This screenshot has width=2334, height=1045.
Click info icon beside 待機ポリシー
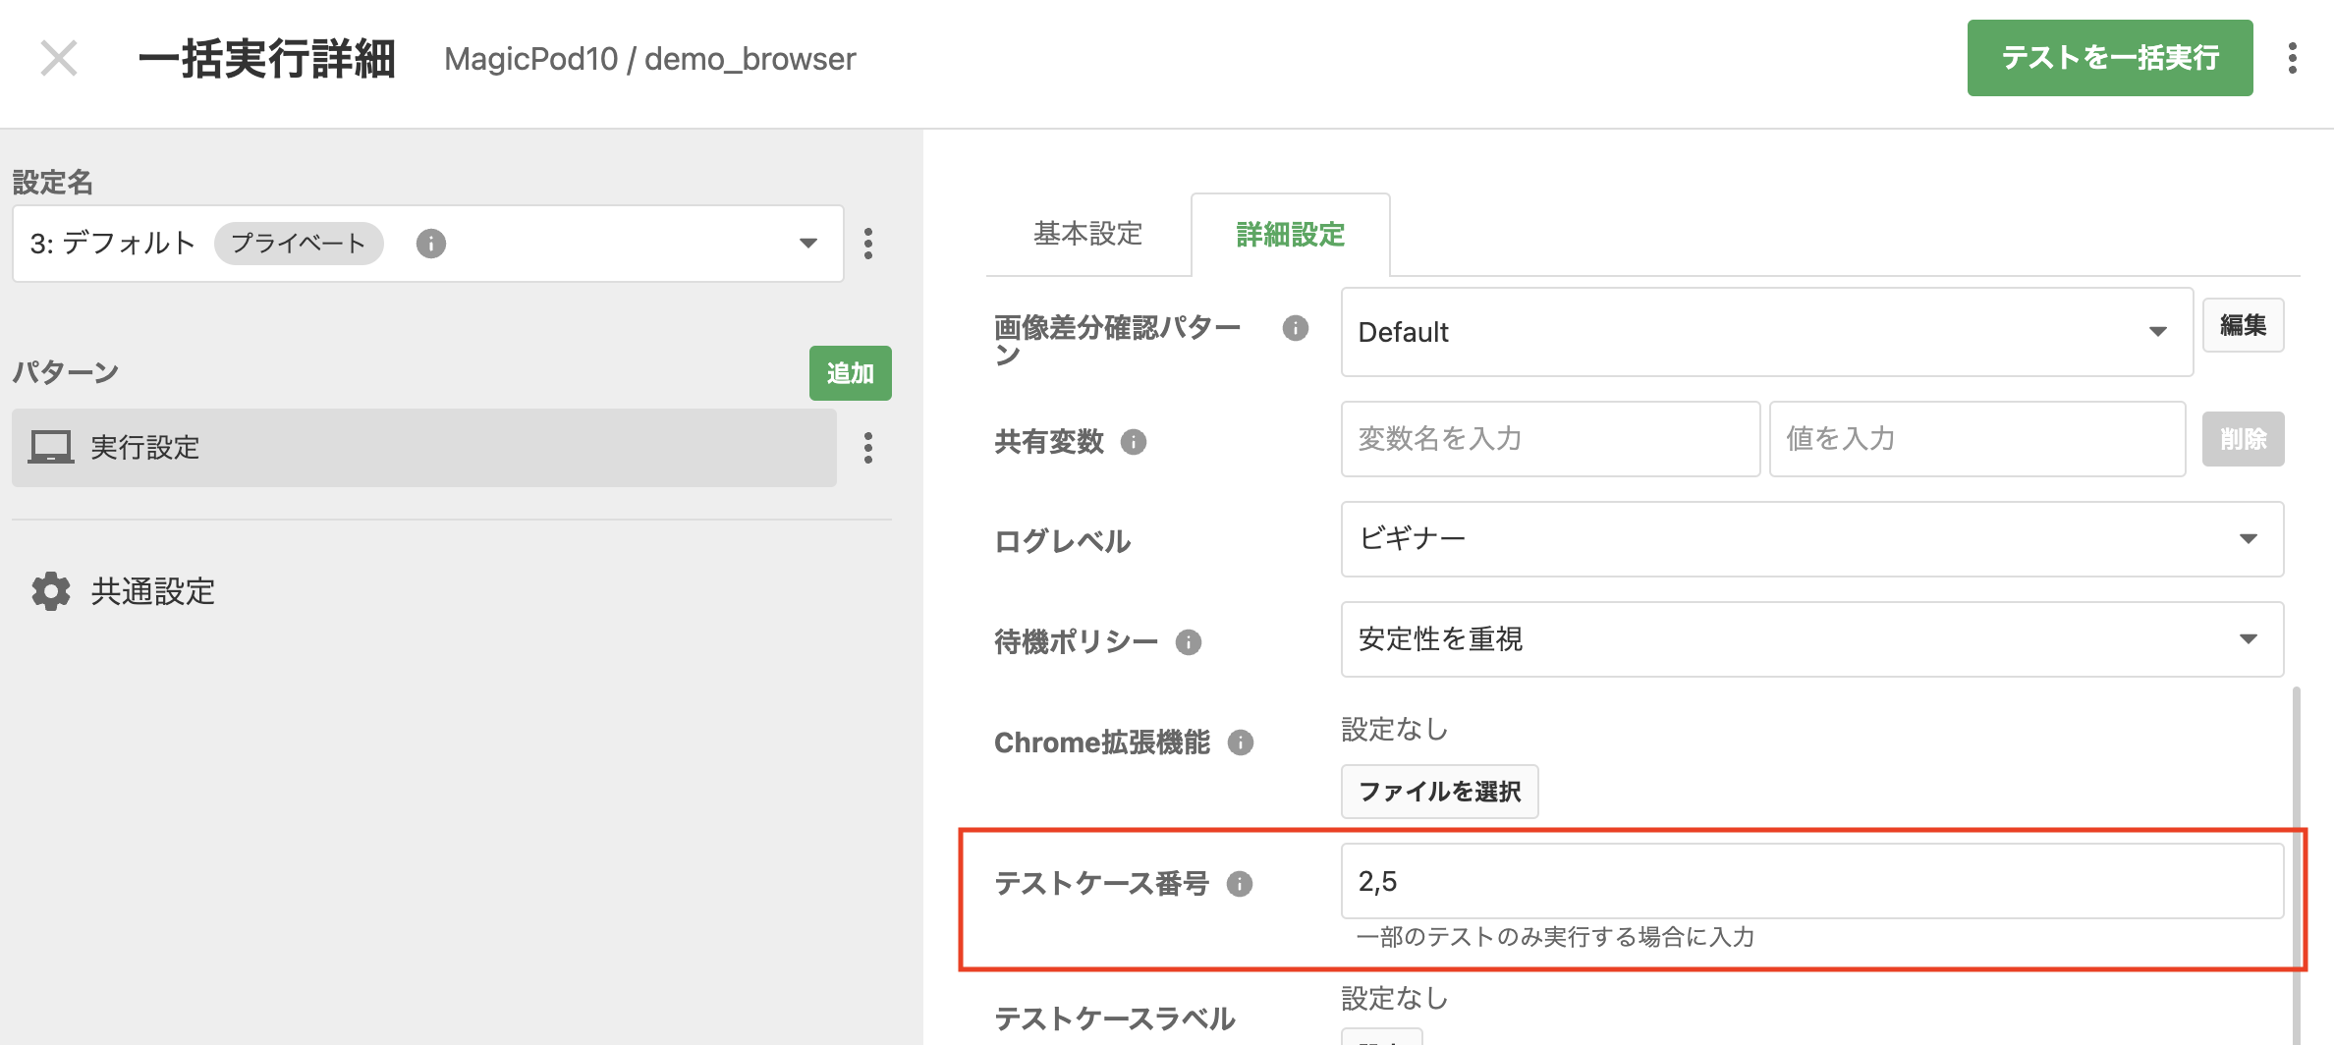coord(1189,642)
